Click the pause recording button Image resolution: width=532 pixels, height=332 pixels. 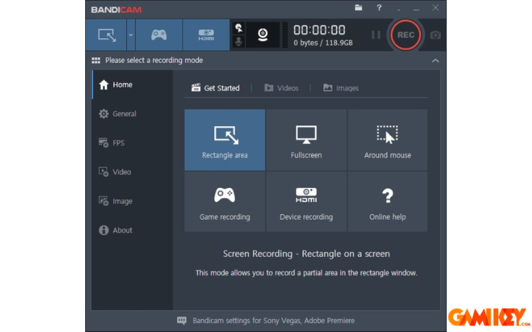(x=376, y=35)
